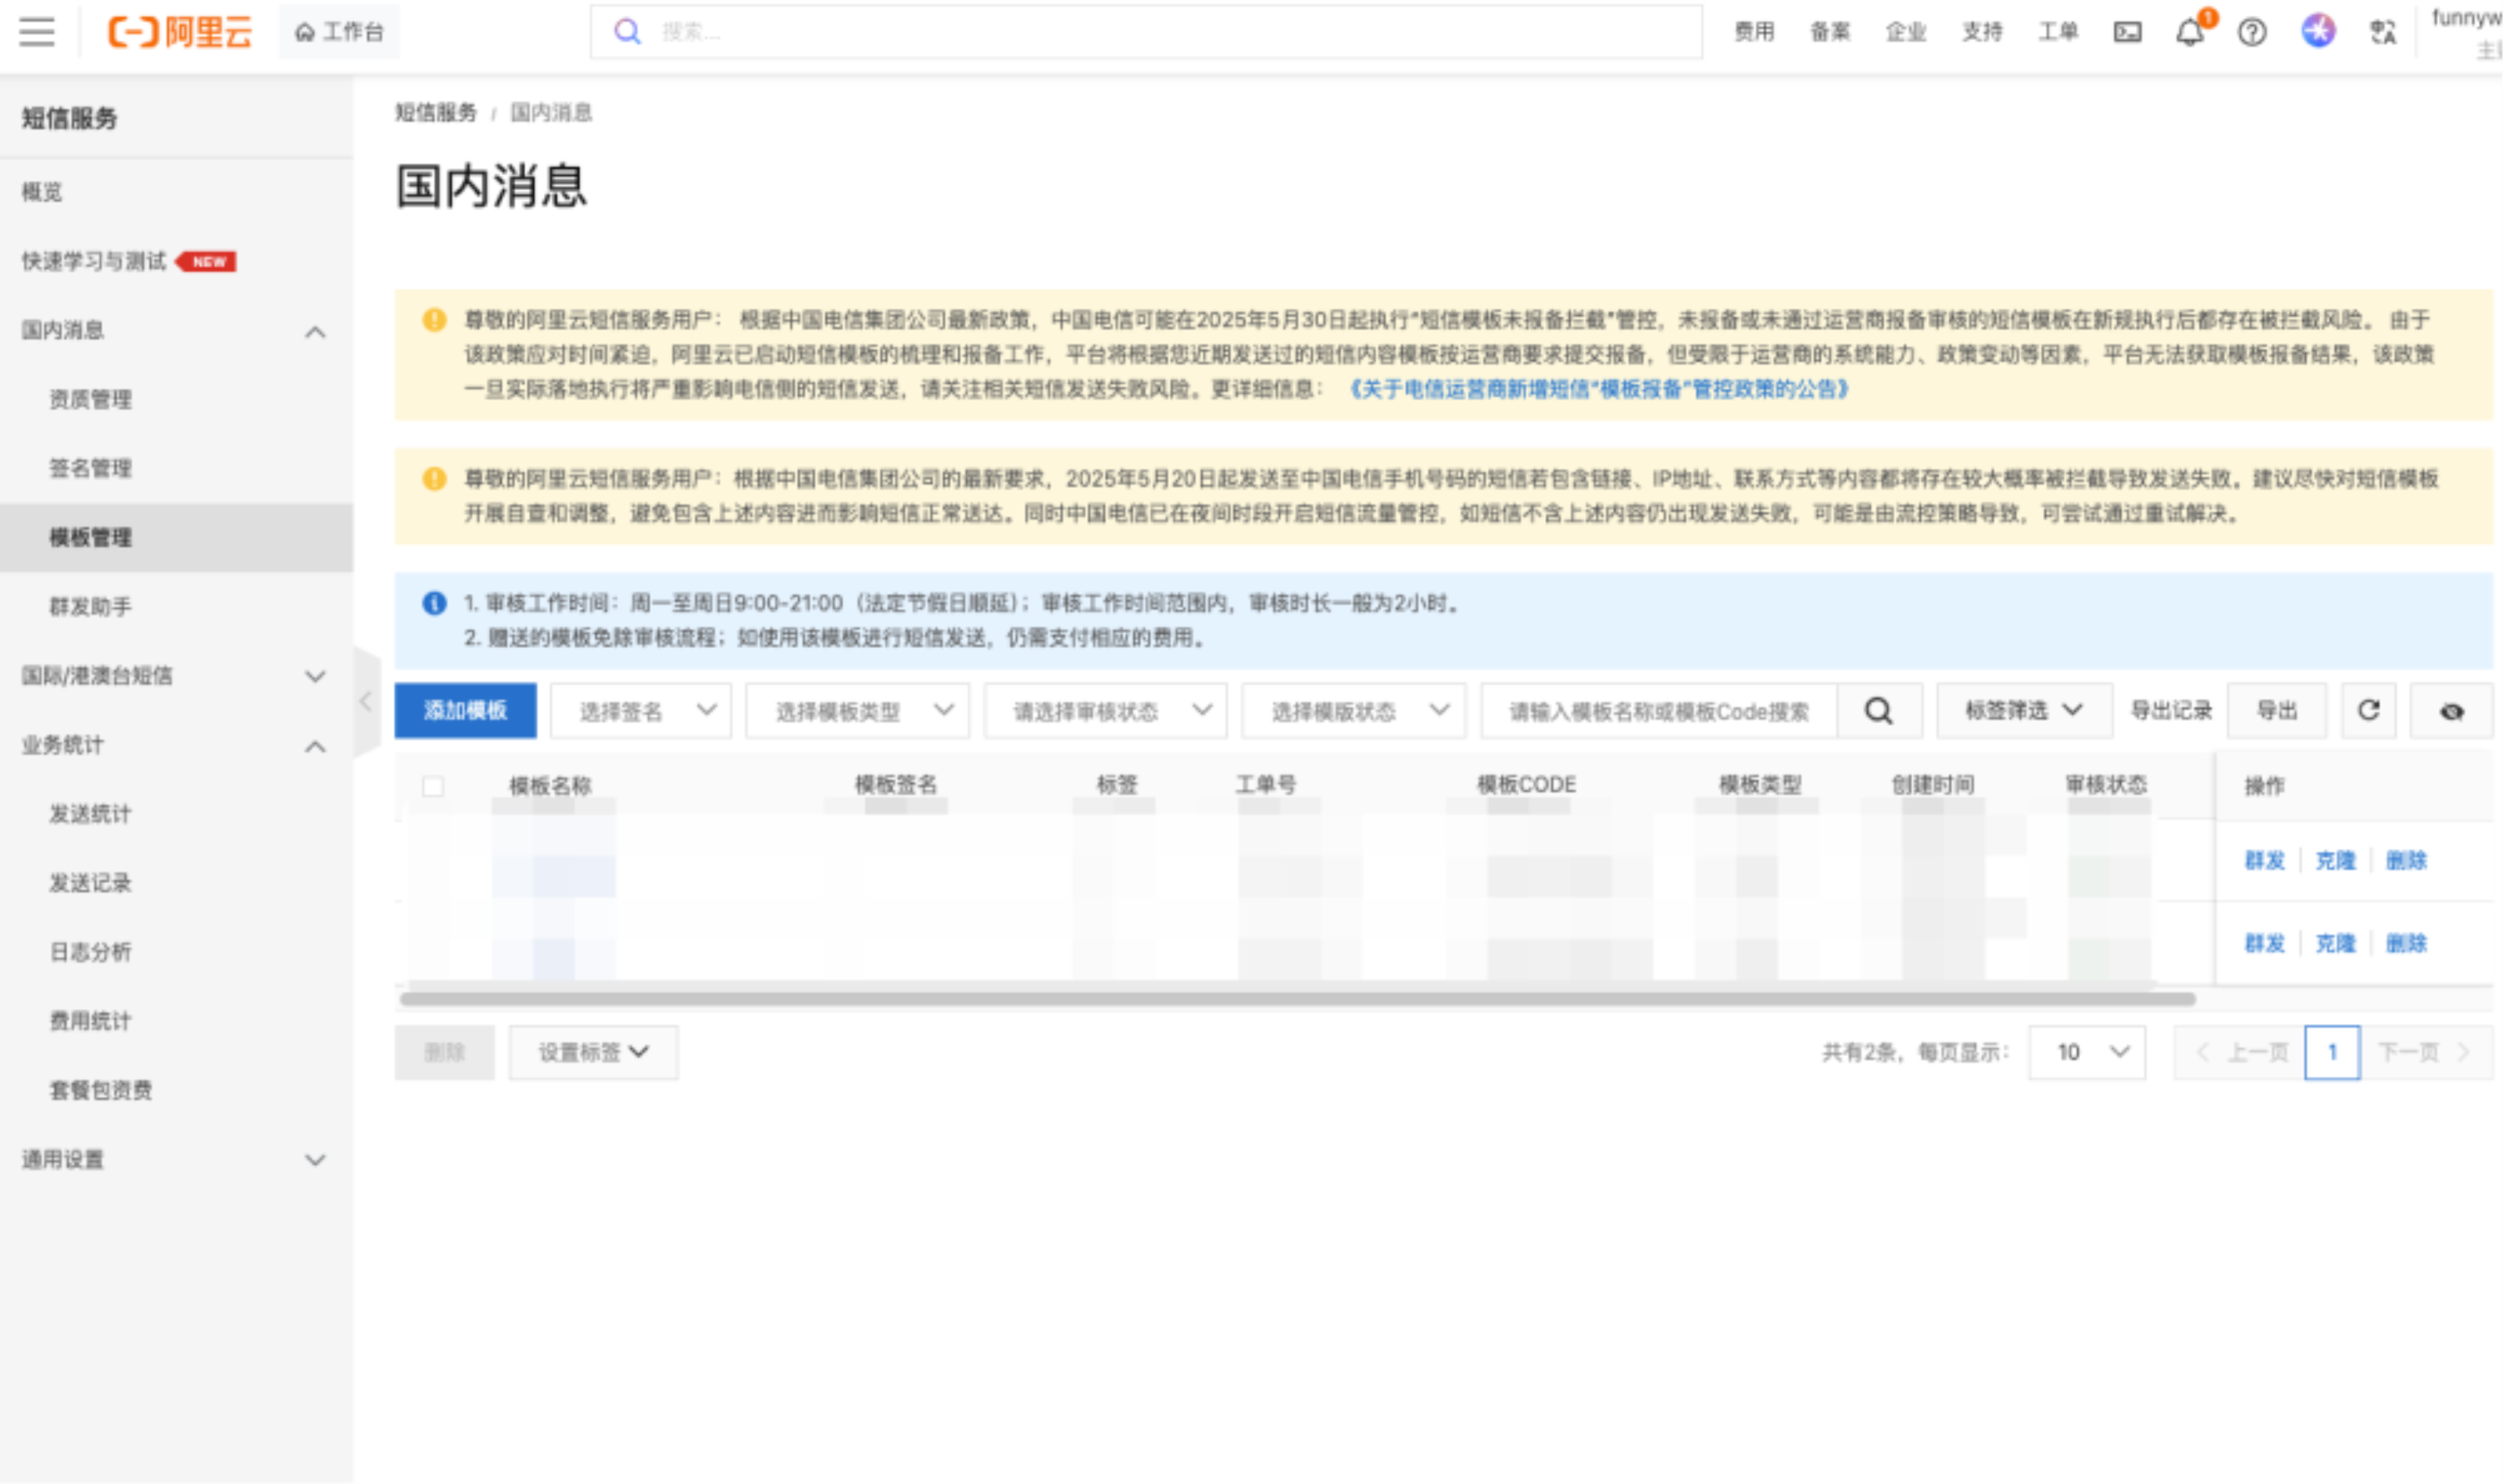Click the notification bell icon
This screenshot has width=2503, height=1484.
click(2189, 33)
